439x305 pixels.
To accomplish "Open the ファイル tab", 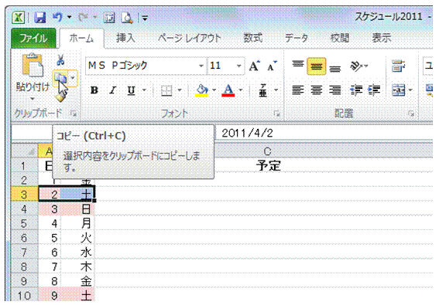I will tap(33, 39).
